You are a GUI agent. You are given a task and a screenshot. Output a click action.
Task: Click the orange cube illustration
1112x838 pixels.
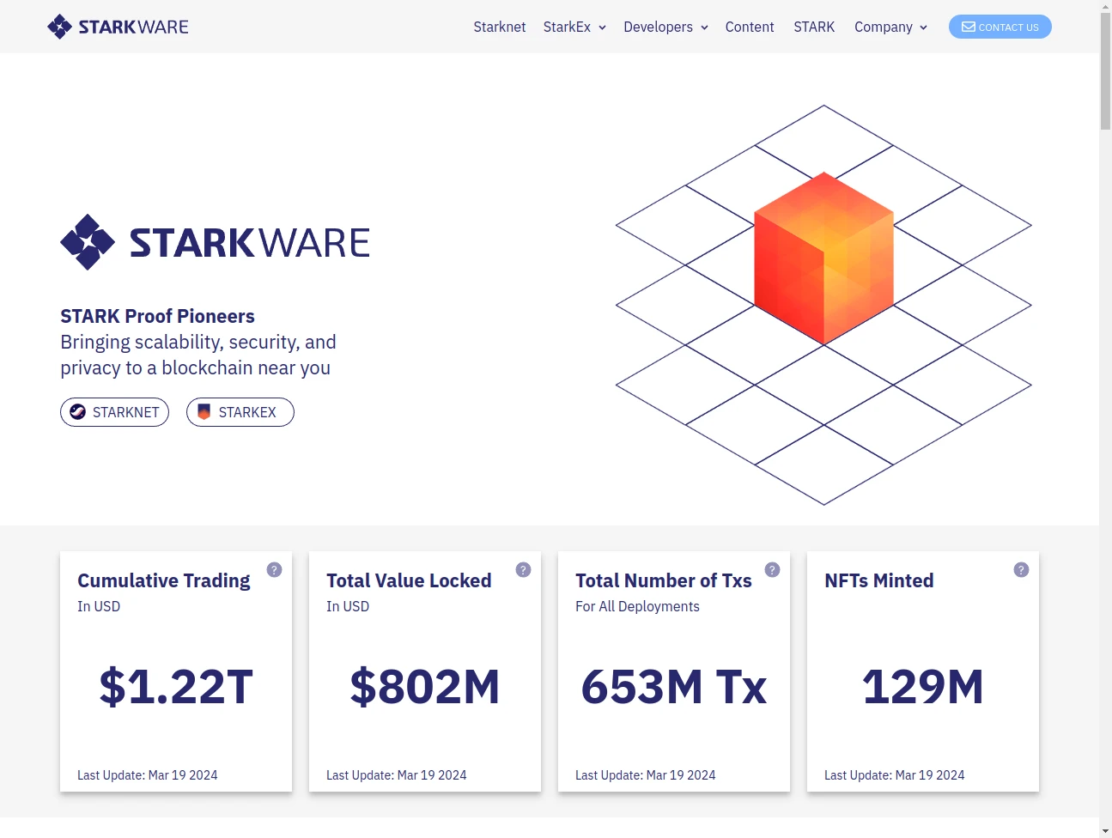pyautogui.click(x=824, y=258)
